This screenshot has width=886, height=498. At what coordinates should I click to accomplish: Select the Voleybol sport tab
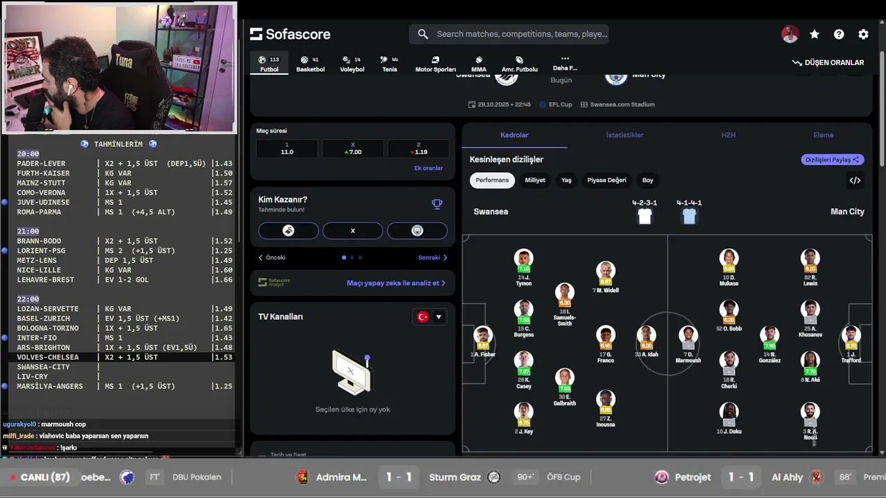click(x=352, y=64)
